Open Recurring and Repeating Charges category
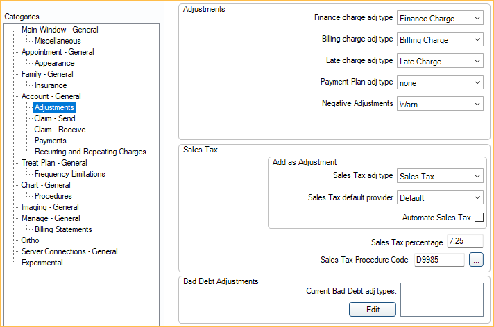494x327 pixels. coord(90,152)
